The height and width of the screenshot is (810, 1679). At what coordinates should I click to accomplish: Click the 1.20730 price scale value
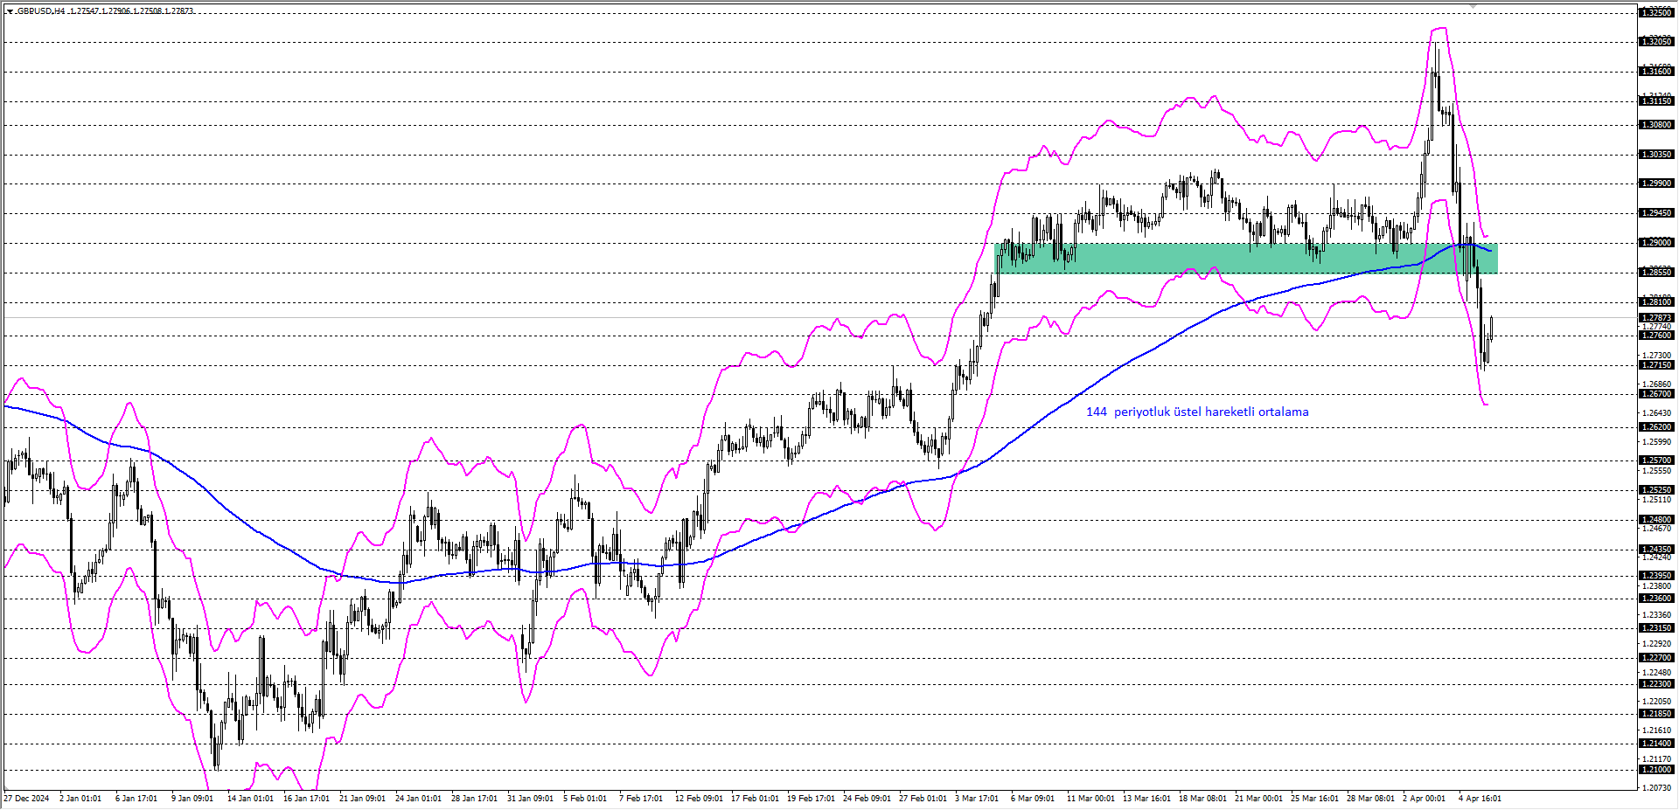[x=1656, y=787]
